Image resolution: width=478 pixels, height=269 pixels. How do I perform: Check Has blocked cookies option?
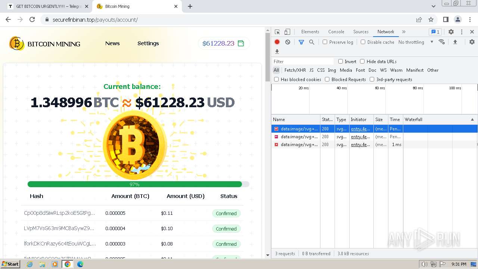point(276,79)
